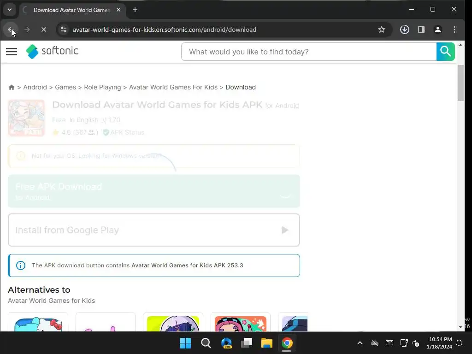Open site information icon in address bar

pos(64,29)
